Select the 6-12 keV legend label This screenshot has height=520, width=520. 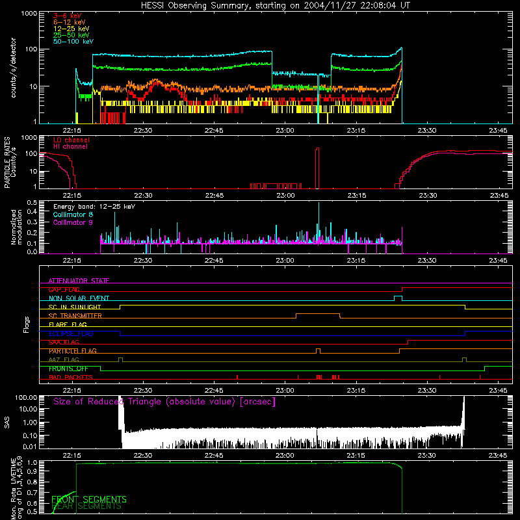pyautogui.click(x=69, y=22)
